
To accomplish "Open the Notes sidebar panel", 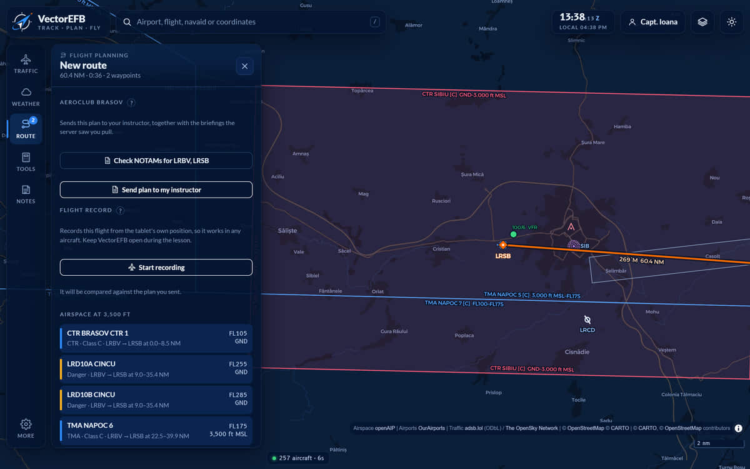I will (26, 194).
